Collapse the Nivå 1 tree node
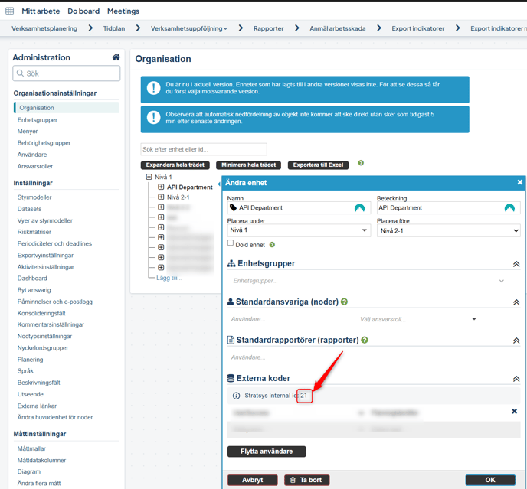527x489 pixels. coord(149,177)
